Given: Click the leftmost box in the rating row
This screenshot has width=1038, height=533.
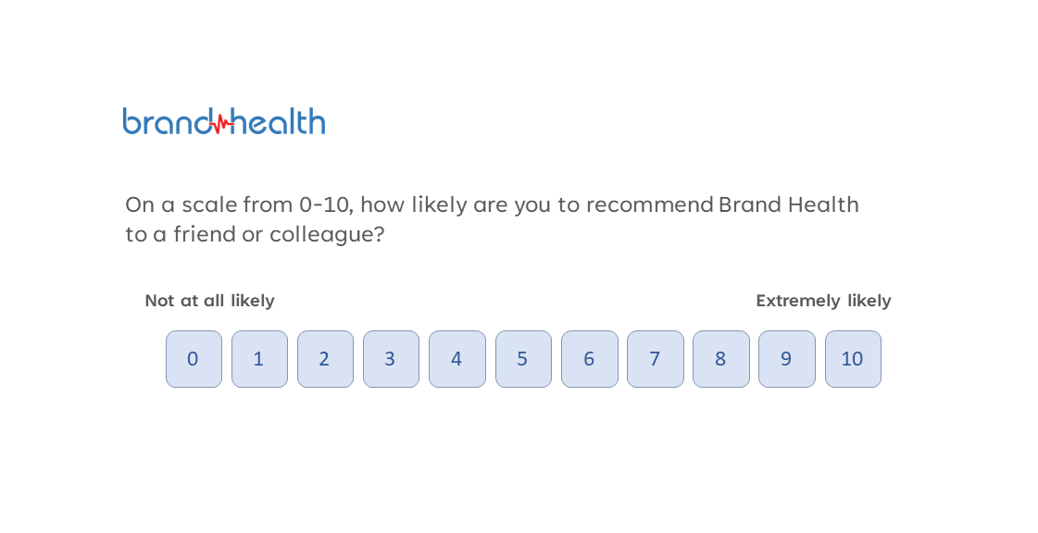Looking at the screenshot, I should [x=194, y=359].
